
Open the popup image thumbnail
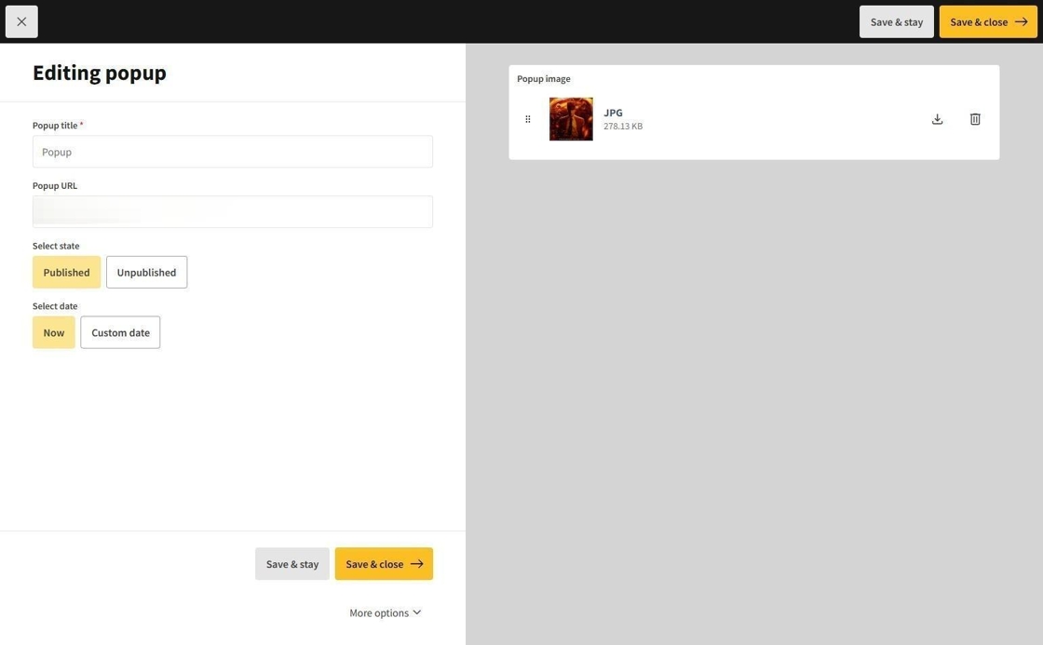(x=571, y=119)
